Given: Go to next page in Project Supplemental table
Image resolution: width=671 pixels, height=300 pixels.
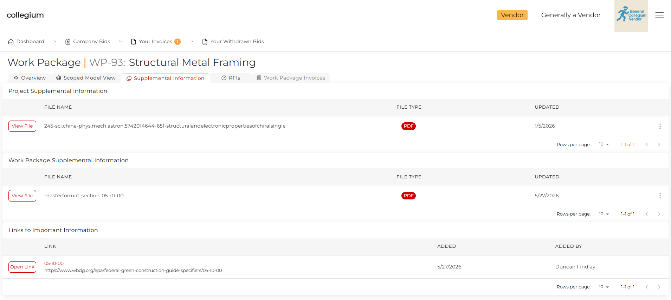Looking at the screenshot, I should (659, 144).
